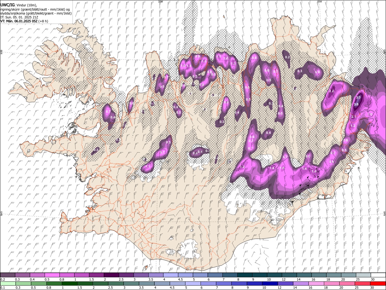Click the 'slydda/snjókoma' legend description line
Screen dimensions: 386x290
tap(36, 13)
